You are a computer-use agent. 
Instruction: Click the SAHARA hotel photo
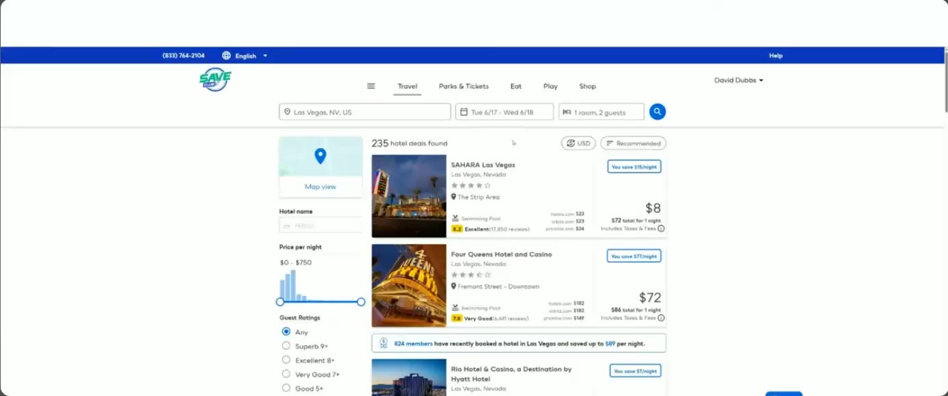pyautogui.click(x=409, y=196)
